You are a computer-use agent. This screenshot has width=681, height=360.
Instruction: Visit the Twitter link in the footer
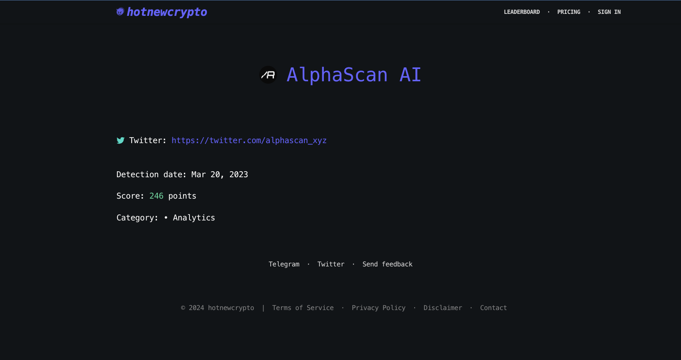coord(331,264)
